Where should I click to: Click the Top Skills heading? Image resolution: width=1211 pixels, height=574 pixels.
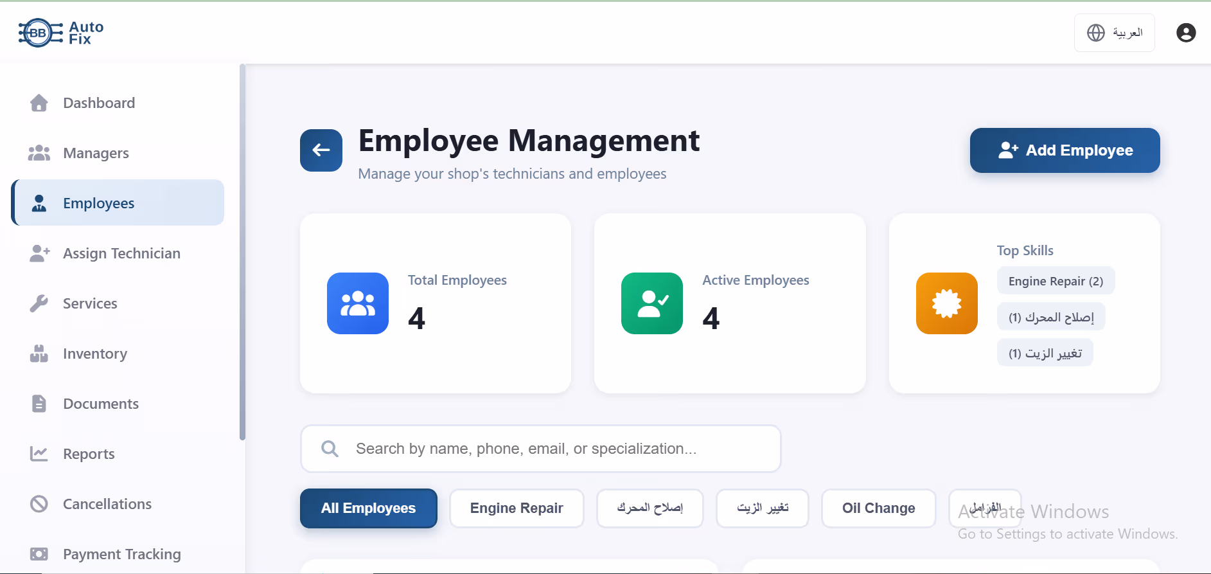(x=1025, y=251)
